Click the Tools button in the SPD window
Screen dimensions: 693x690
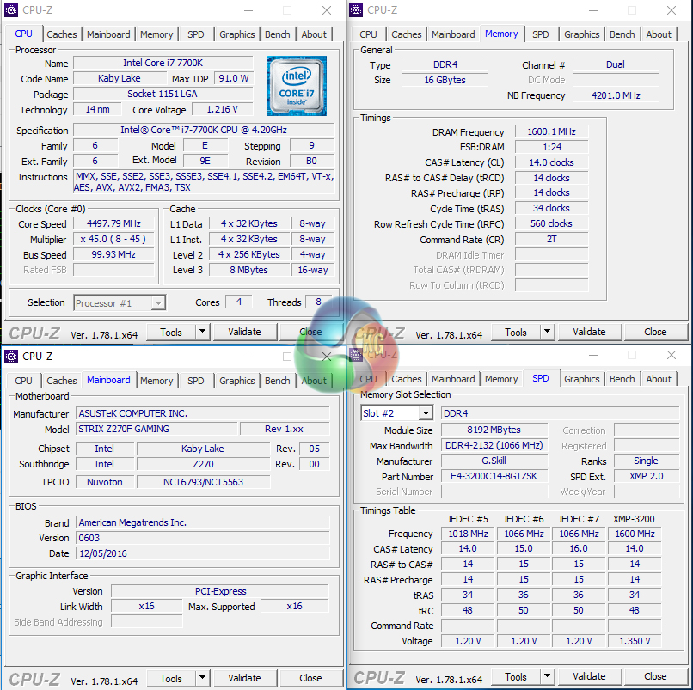(x=516, y=676)
